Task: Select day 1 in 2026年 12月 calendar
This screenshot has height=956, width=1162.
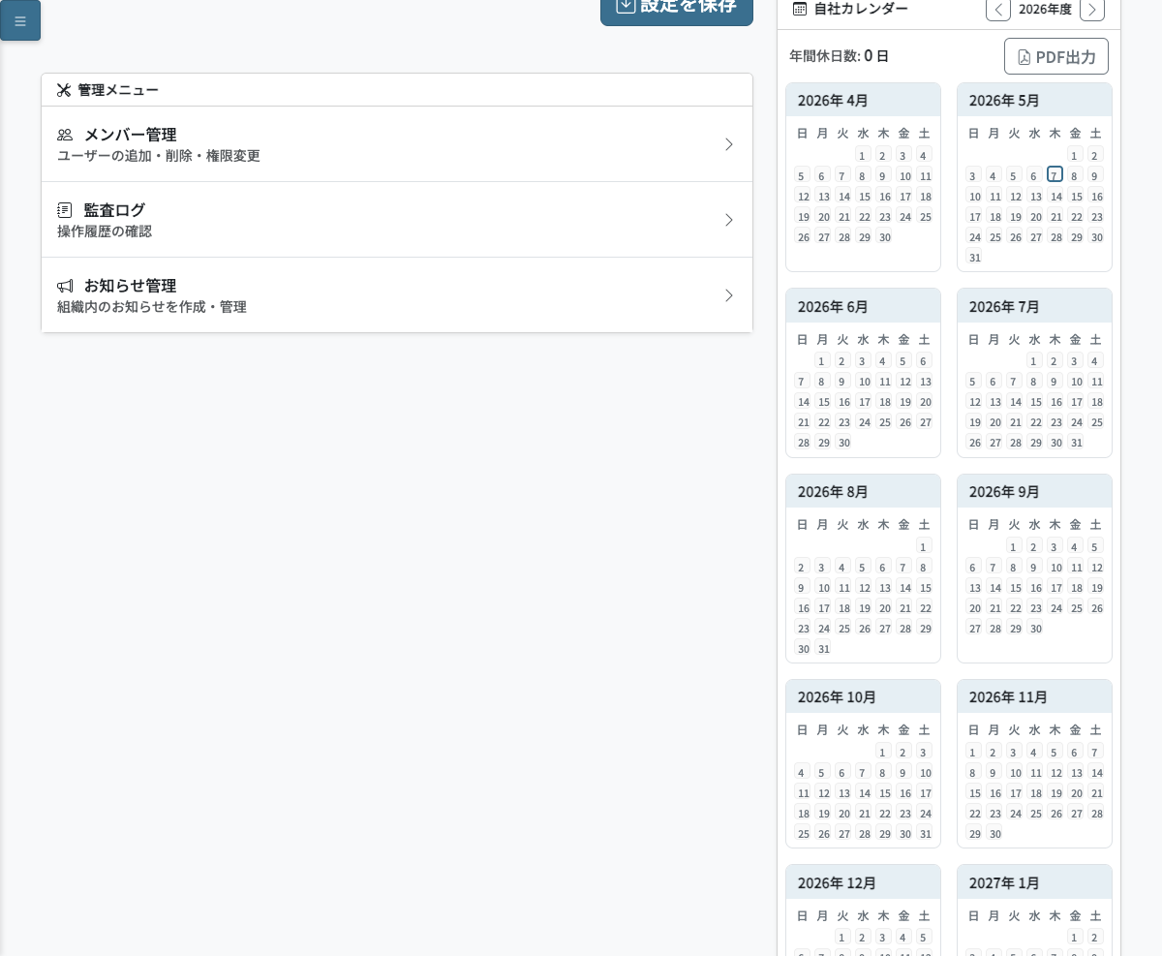Action: coord(842,937)
